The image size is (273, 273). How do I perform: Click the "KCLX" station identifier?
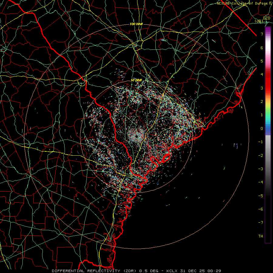[x=172, y=271]
